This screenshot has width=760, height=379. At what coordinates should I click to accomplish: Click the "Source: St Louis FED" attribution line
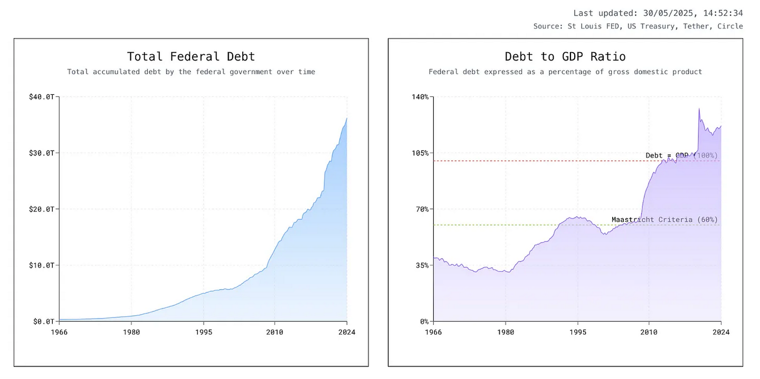pos(638,26)
